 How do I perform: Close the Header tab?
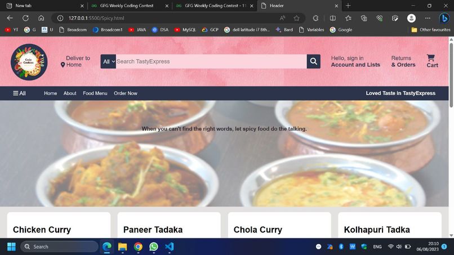(336, 6)
